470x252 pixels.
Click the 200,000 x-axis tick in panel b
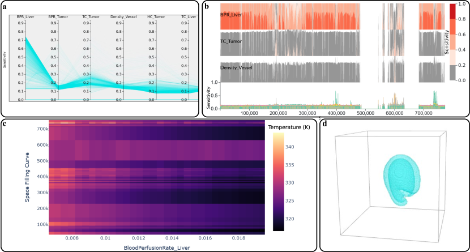pyautogui.click(x=279, y=113)
